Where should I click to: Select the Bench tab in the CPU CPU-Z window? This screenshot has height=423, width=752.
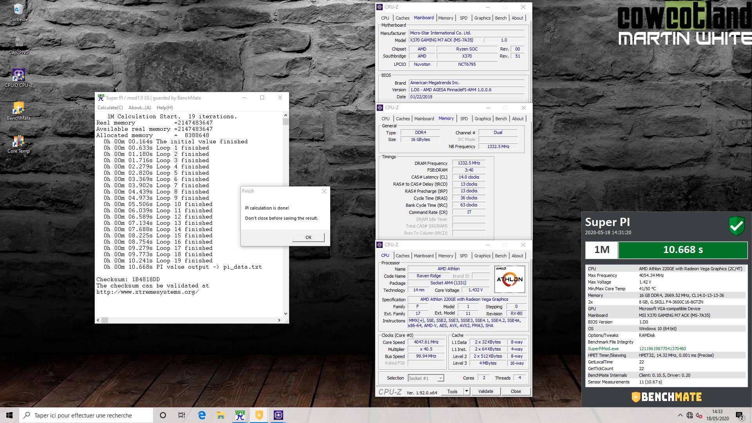501,256
